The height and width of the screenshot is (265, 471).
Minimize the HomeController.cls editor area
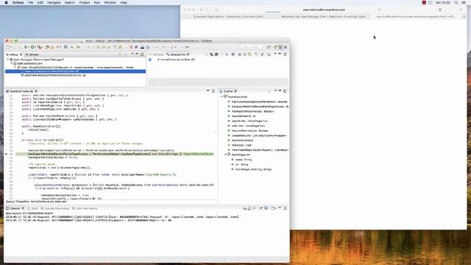(208, 91)
